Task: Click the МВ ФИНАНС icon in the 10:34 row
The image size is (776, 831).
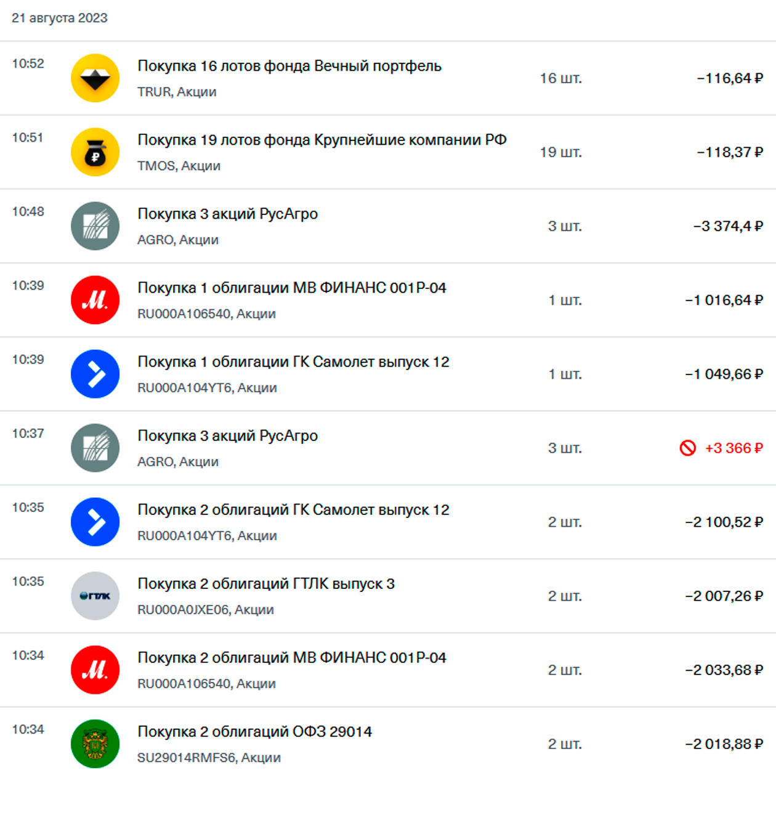Action: coord(95,670)
